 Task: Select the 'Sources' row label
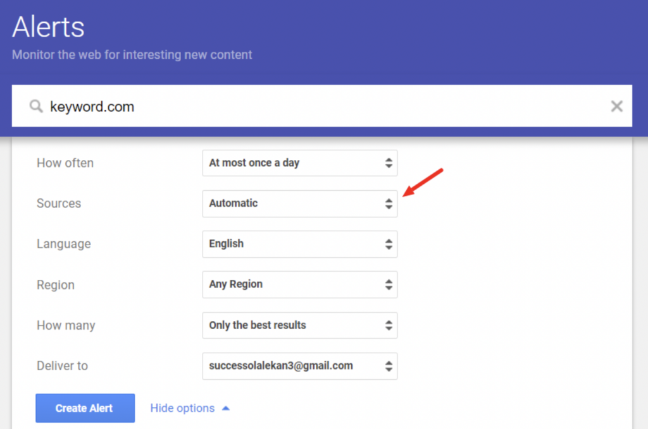(59, 203)
